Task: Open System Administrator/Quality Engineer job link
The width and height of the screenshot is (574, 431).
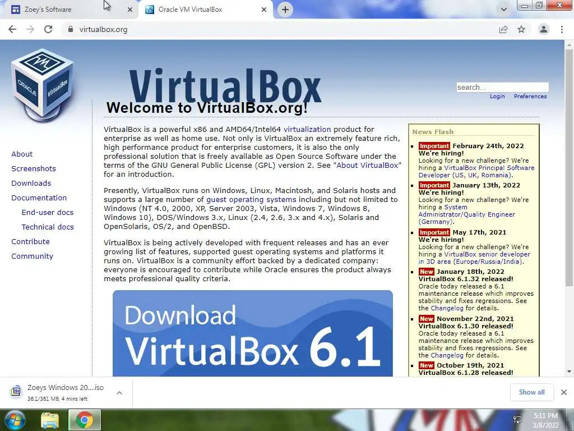Action: [467, 214]
